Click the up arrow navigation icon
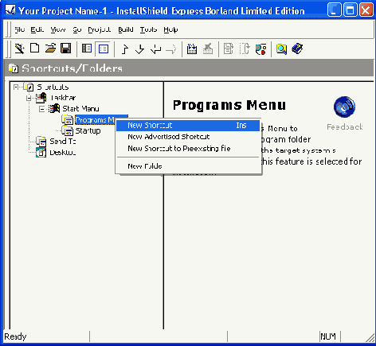The image size is (376, 346). (124, 49)
